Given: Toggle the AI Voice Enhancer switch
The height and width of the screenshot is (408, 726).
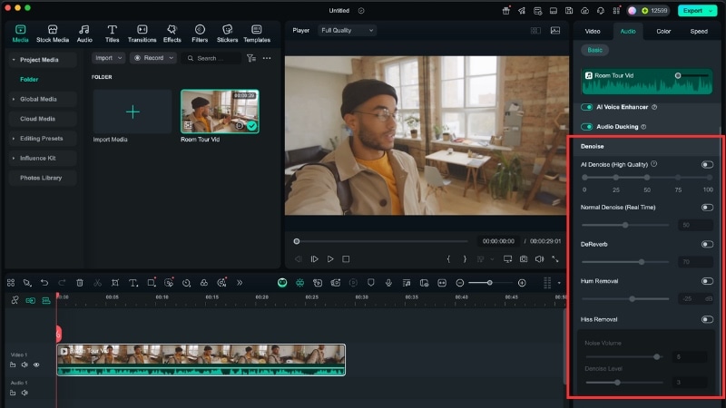Looking at the screenshot, I should click(586, 107).
